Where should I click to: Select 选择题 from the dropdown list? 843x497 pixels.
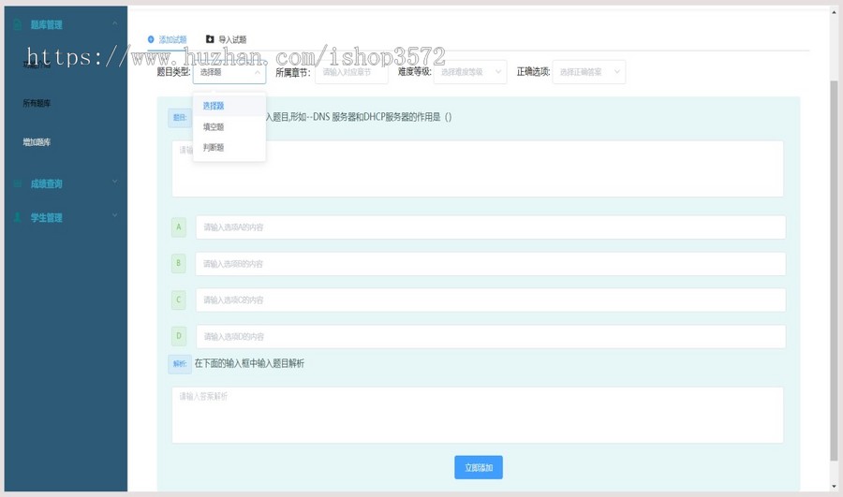coord(229,106)
